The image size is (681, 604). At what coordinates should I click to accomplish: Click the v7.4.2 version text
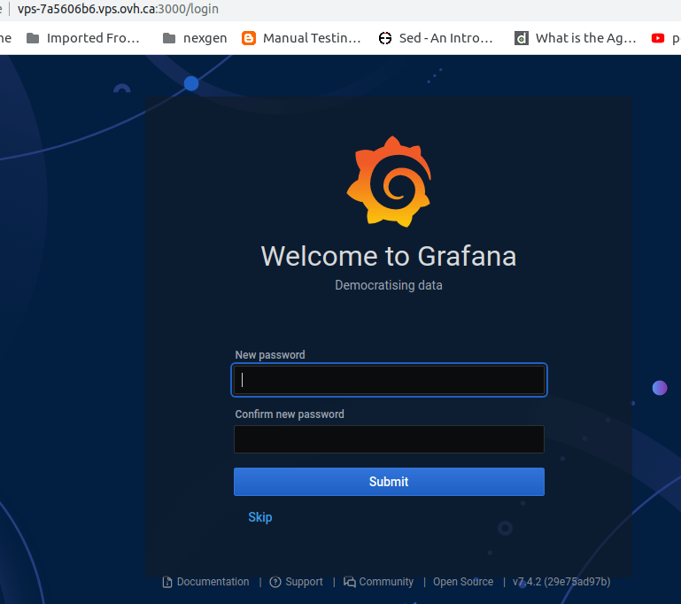561,582
